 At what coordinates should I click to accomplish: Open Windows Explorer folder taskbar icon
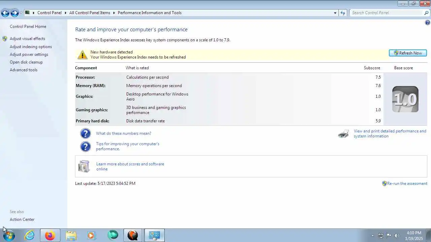[71, 236]
